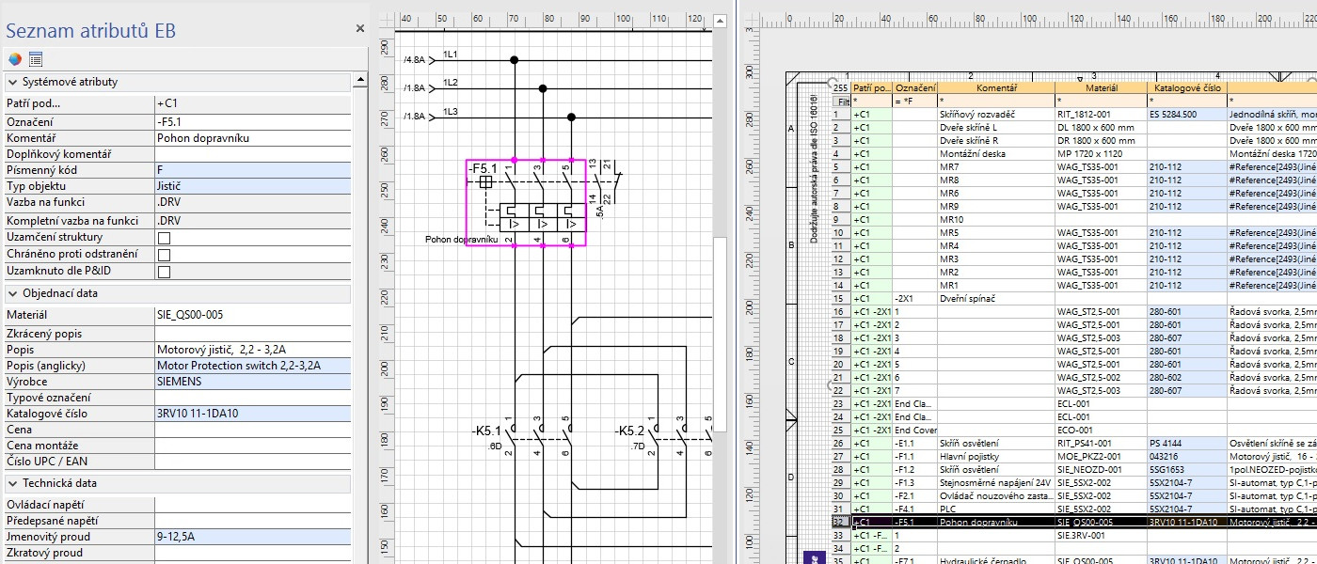Click the Označení filter field
This screenshot has width=1317, height=564.
click(x=913, y=101)
